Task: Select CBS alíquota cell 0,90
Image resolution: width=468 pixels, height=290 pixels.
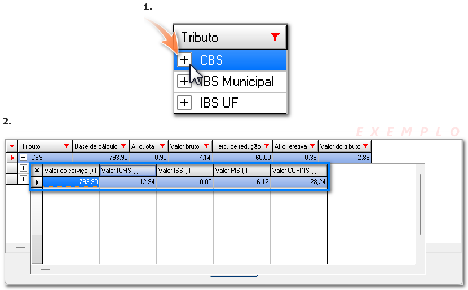Action: [x=149, y=158]
